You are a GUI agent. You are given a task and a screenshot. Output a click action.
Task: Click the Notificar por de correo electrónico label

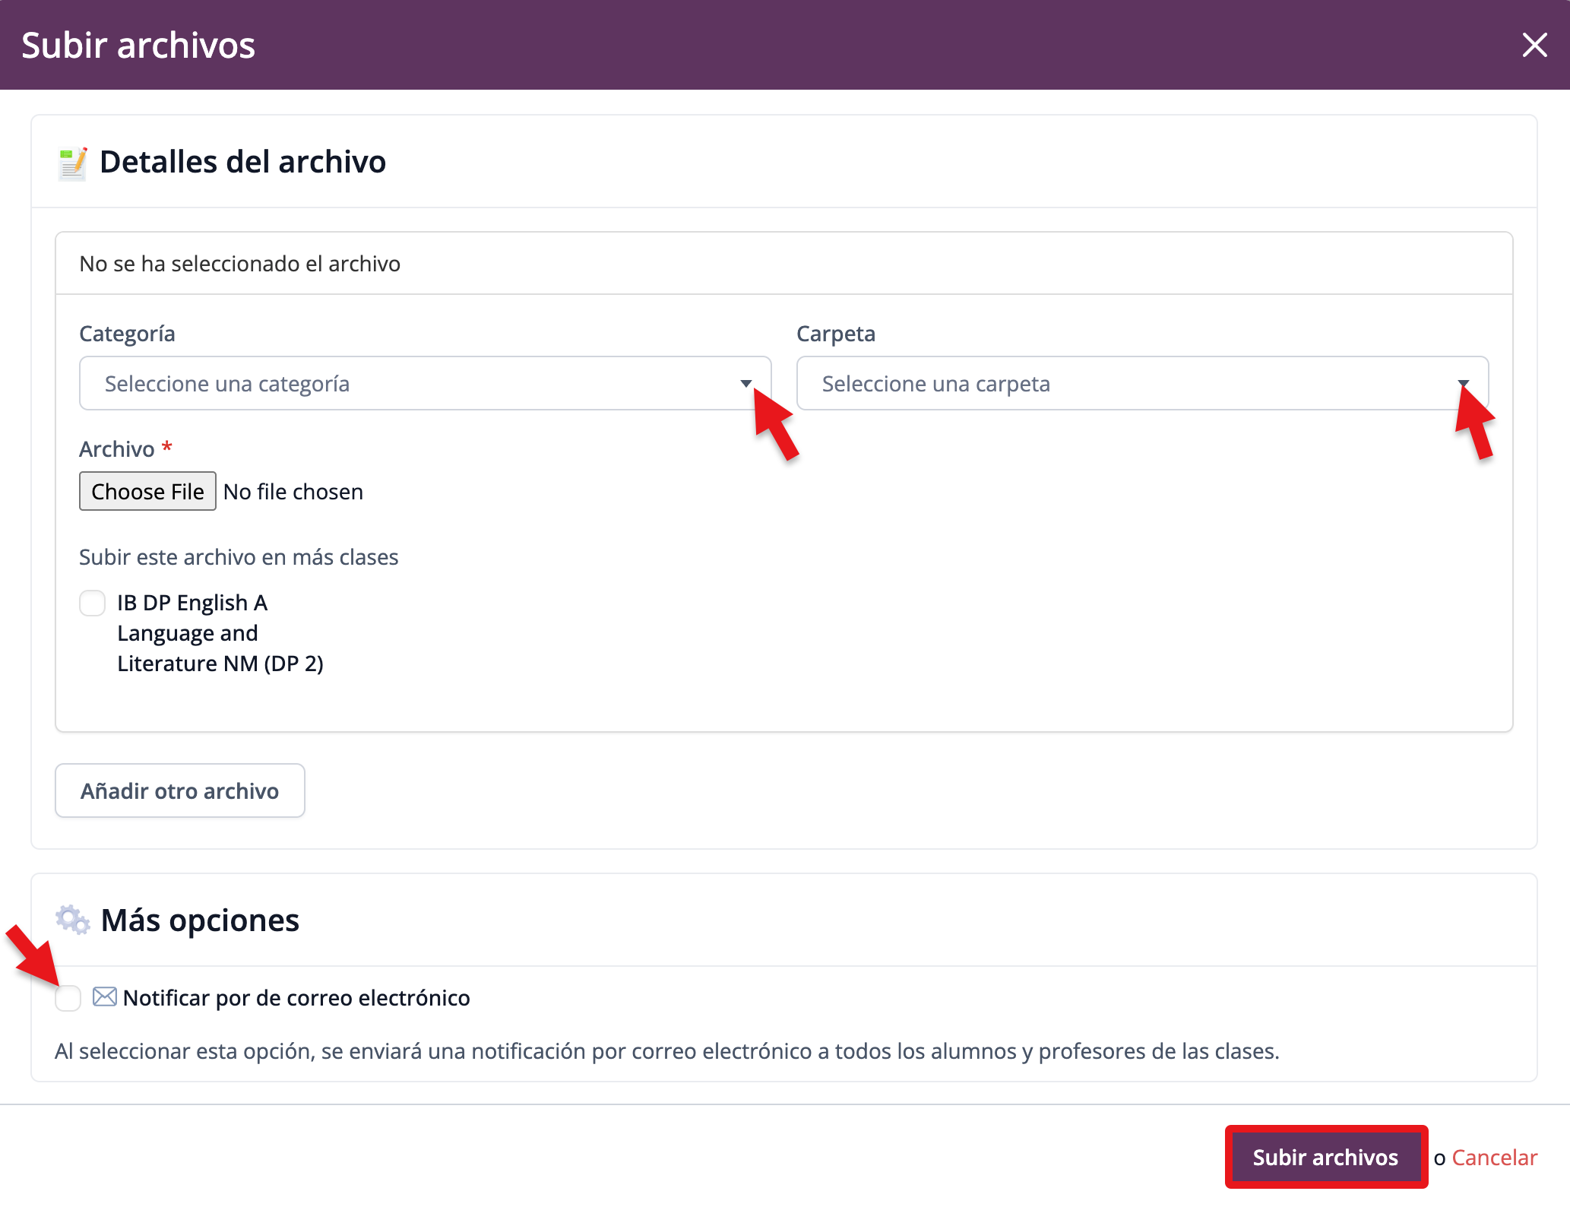tap(296, 998)
